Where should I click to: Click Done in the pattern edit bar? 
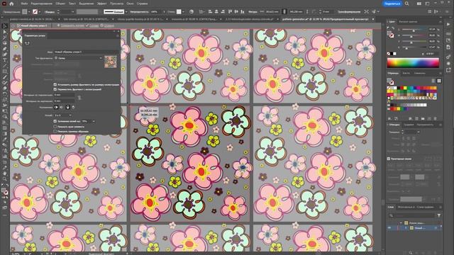click(x=94, y=25)
